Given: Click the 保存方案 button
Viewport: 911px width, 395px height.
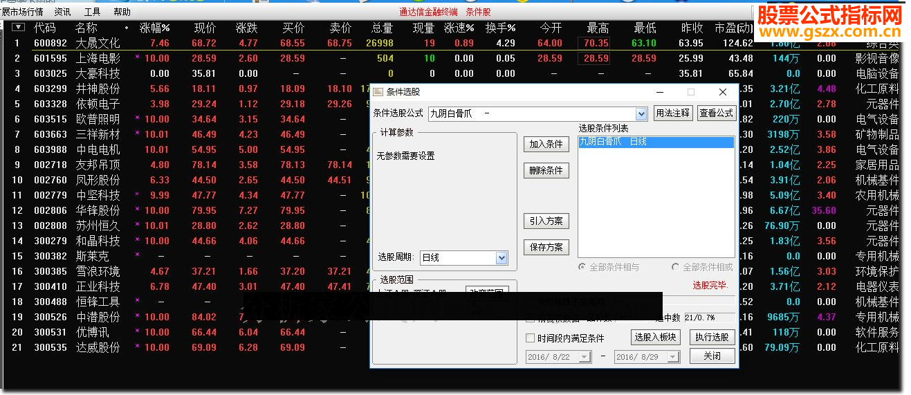Looking at the screenshot, I should 546,247.
